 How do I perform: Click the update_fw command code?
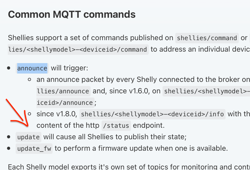(x=34, y=149)
